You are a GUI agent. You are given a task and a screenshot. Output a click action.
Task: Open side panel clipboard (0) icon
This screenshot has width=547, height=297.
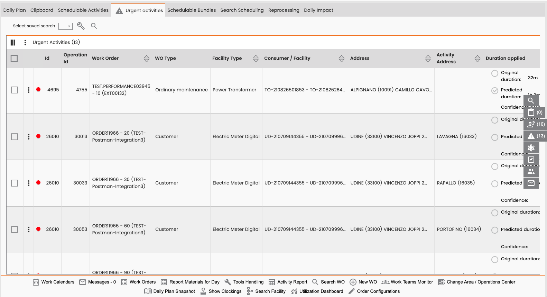tap(535, 112)
